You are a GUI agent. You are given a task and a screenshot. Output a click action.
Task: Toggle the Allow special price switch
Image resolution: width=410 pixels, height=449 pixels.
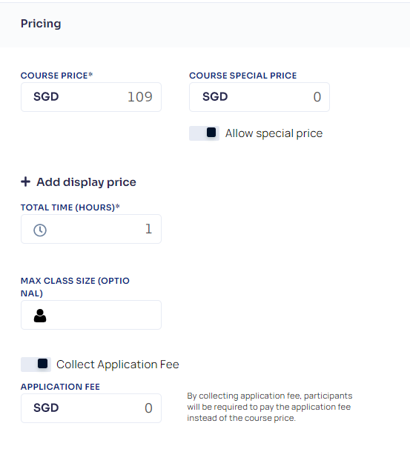pos(204,133)
